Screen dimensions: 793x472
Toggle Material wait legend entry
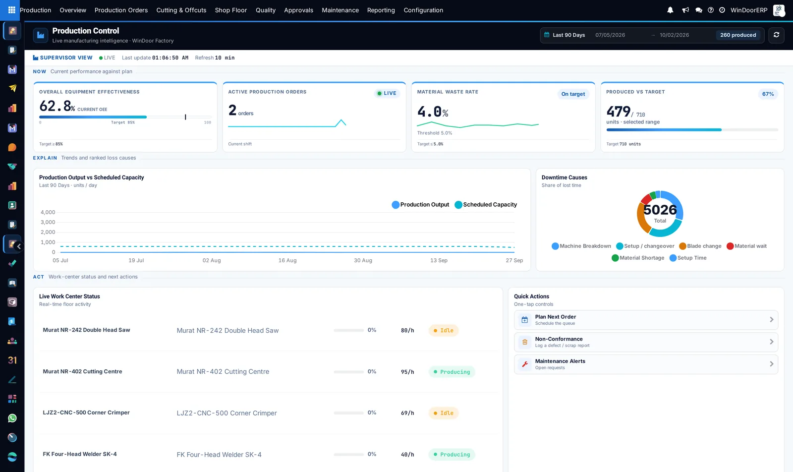[x=746, y=246]
